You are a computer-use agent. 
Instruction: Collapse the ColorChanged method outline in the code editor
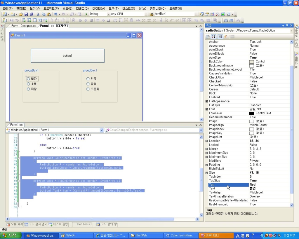coord(18,158)
